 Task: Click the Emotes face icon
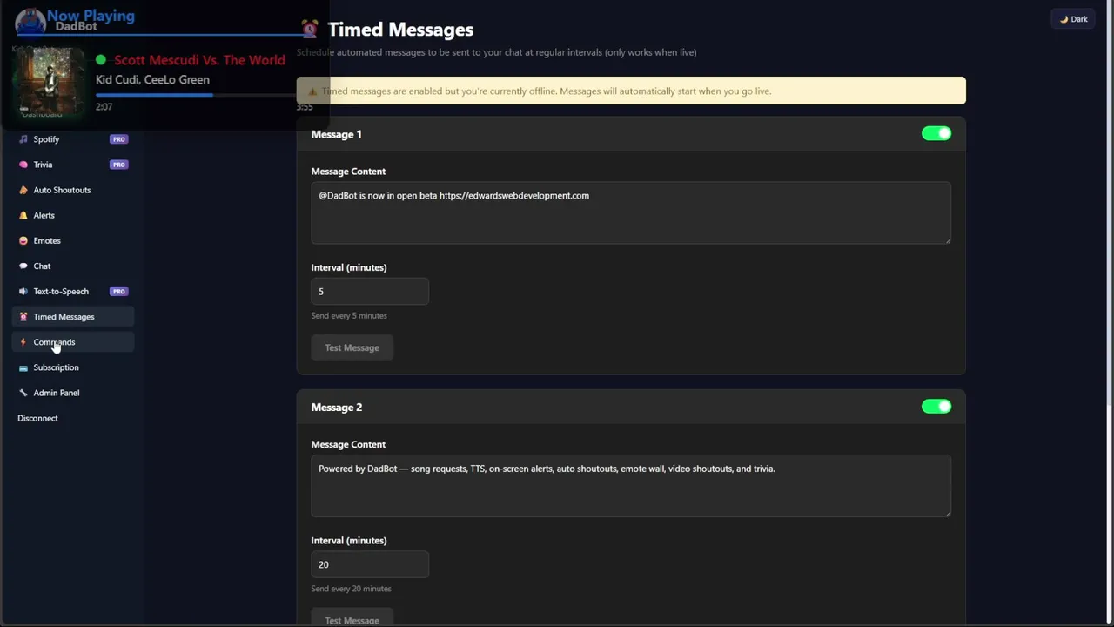[x=23, y=240]
